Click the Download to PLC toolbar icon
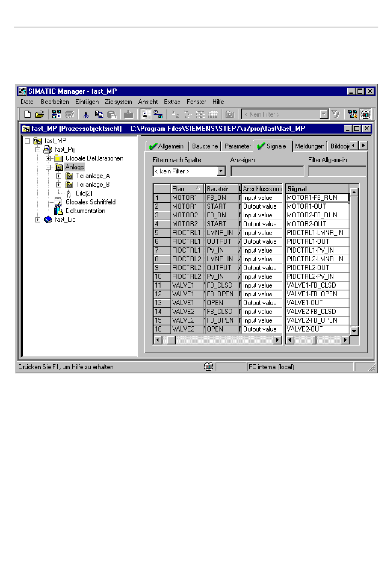The height and width of the screenshot is (562, 382). pyautogui.click(x=129, y=115)
